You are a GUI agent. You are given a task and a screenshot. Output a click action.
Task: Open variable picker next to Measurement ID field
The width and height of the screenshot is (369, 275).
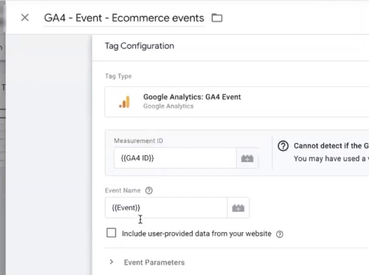247,158
